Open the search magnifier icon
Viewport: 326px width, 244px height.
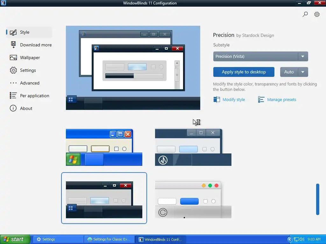pyautogui.click(x=305, y=14)
